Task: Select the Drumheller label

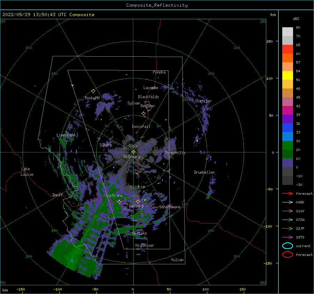Action: click(x=205, y=172)
